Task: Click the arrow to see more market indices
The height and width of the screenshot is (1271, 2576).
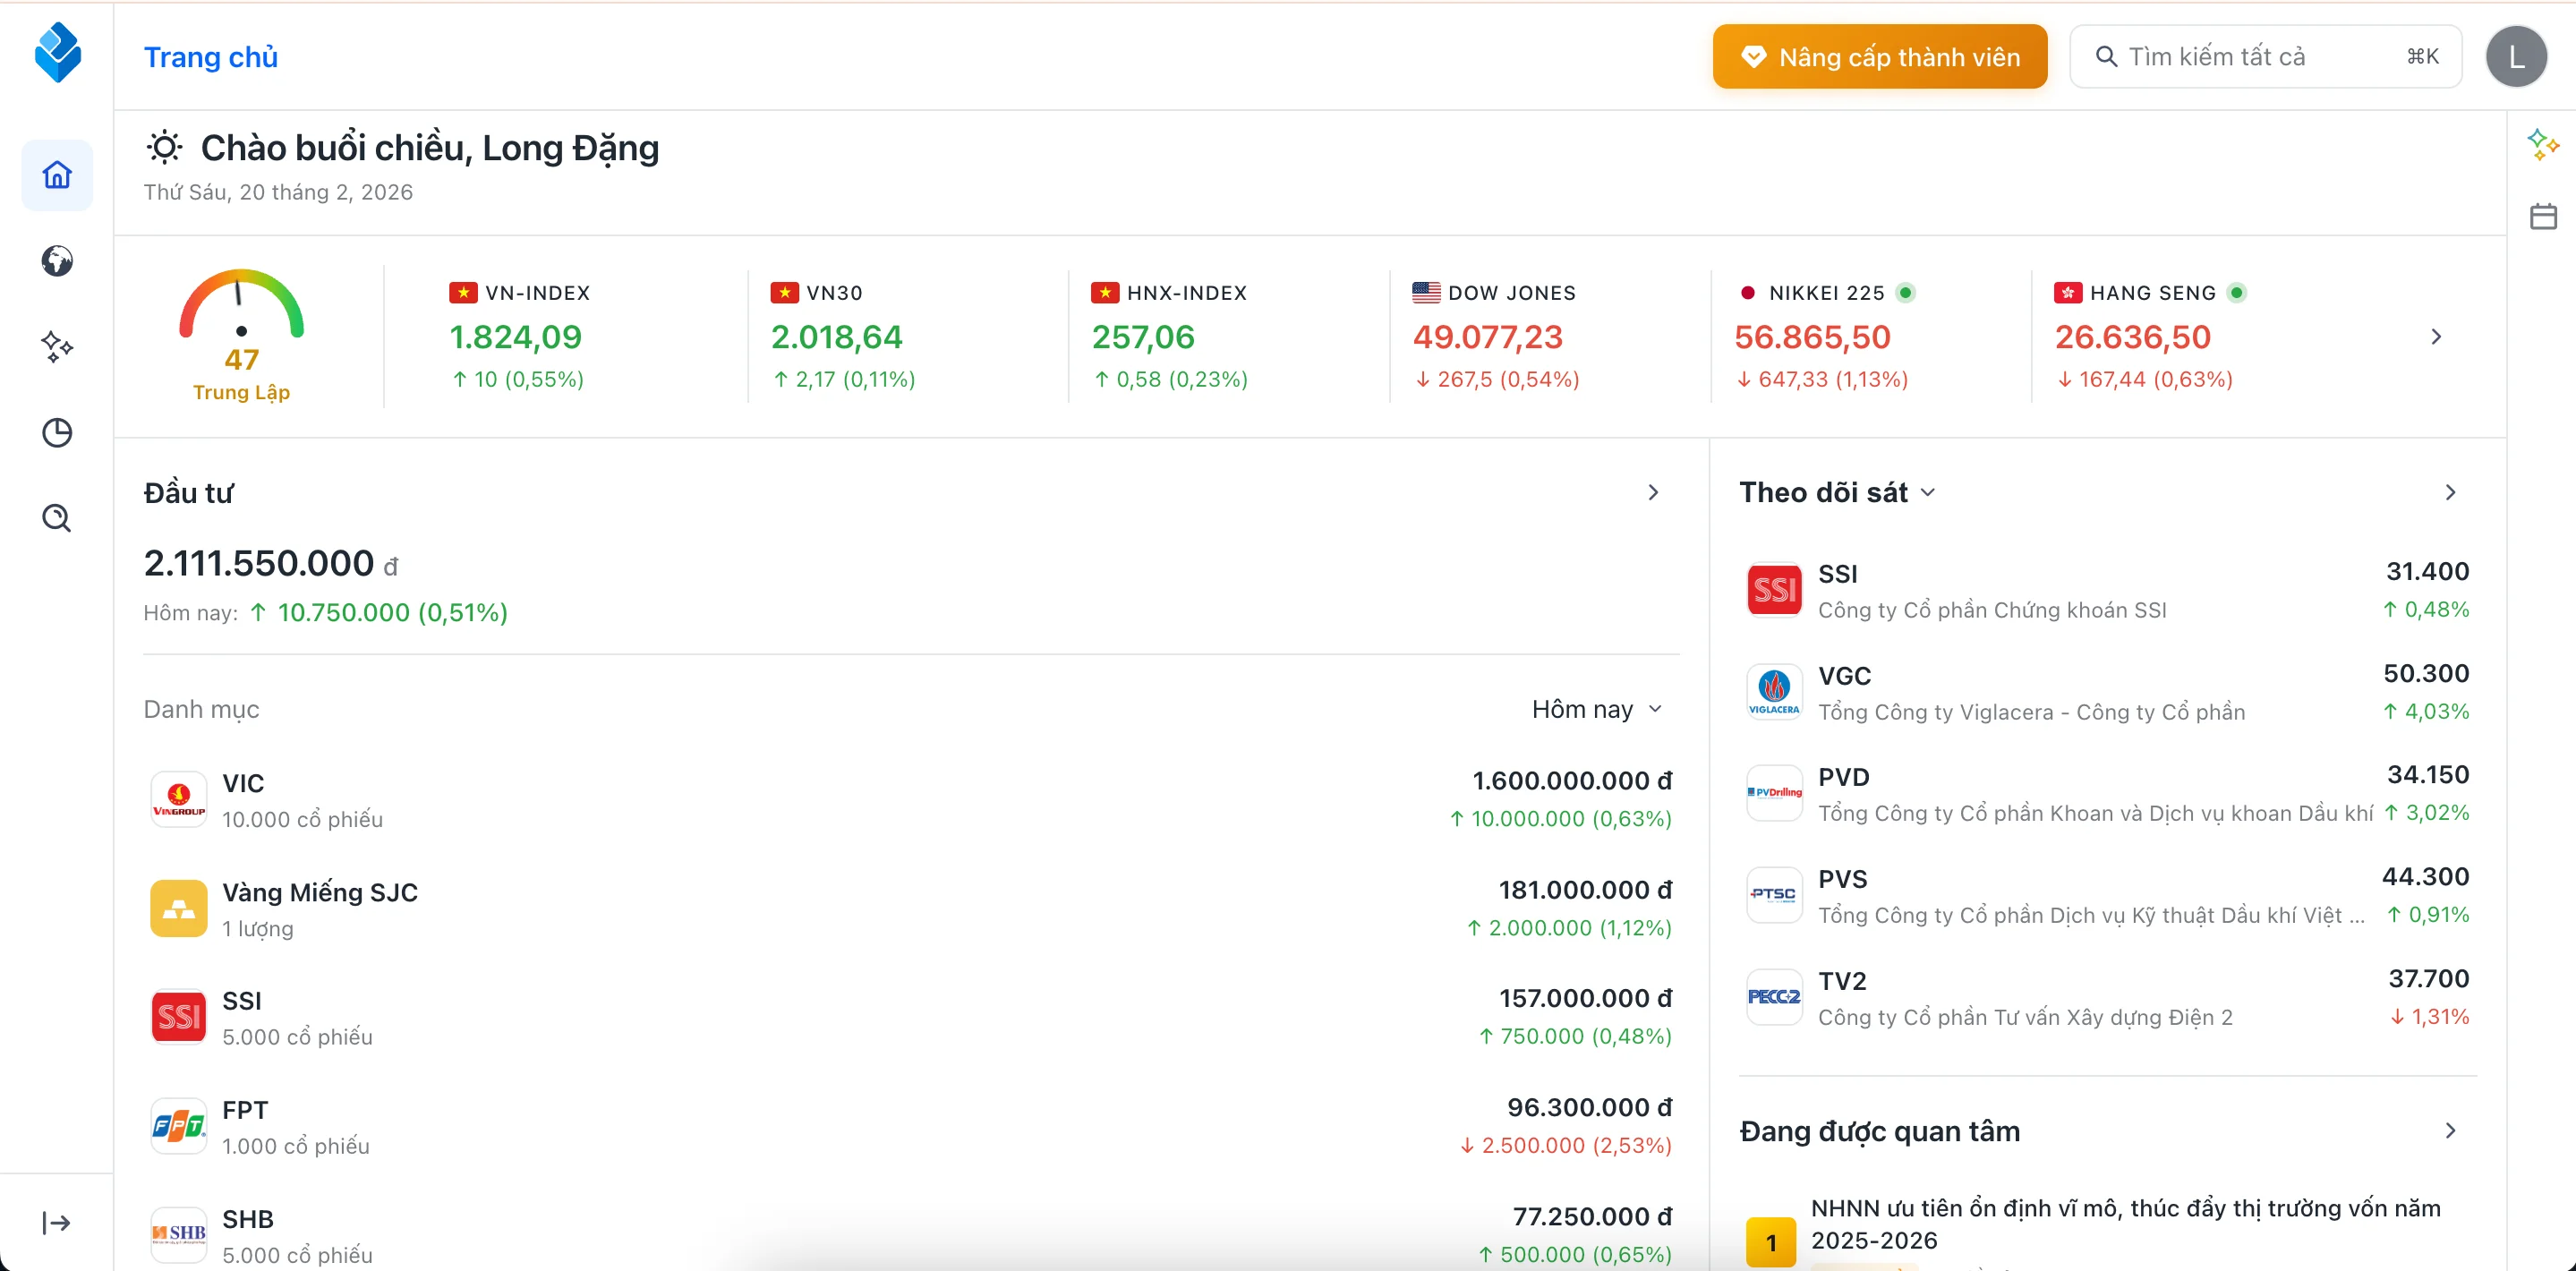Action: [x=2437, y=337]
